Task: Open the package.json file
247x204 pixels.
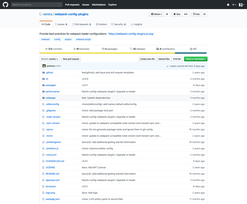Action: tap(53, 199)
